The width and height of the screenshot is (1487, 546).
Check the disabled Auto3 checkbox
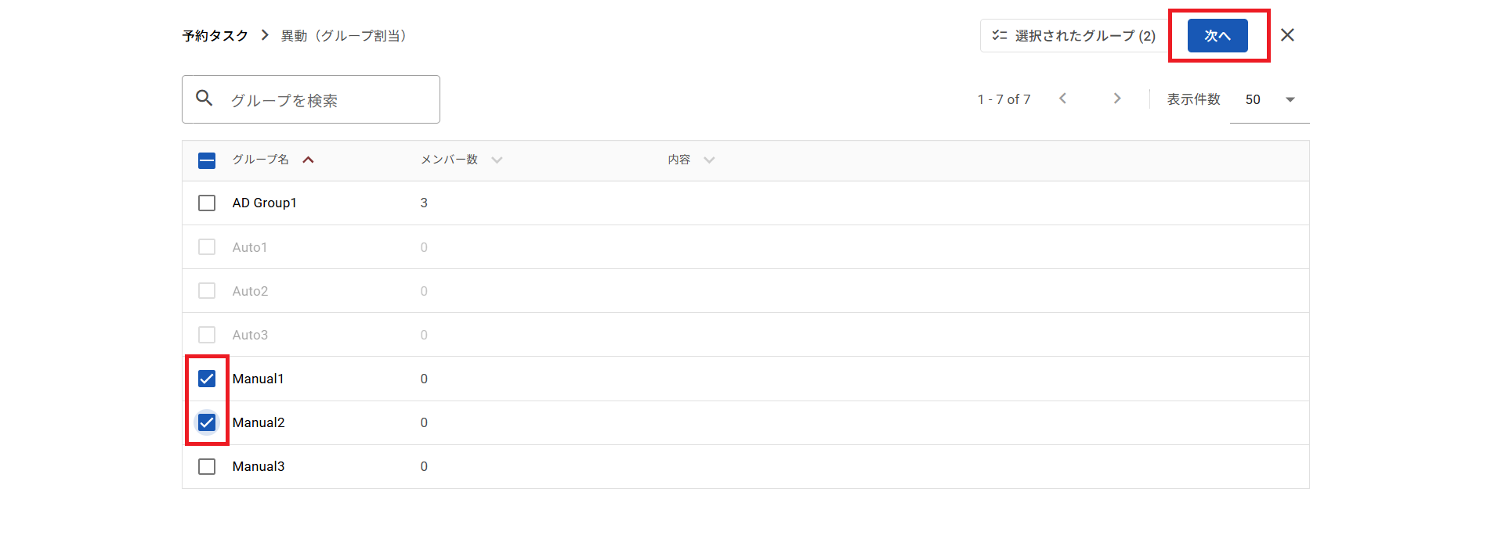point(207,335)
